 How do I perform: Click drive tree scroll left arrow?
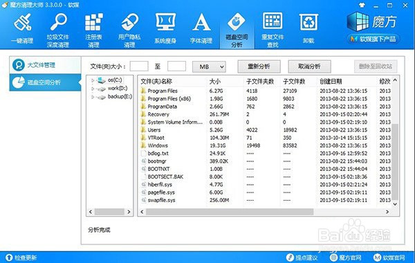point(91,212)
